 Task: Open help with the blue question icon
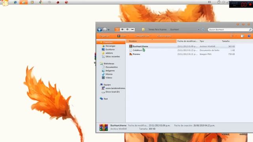[x=249, y=36]
